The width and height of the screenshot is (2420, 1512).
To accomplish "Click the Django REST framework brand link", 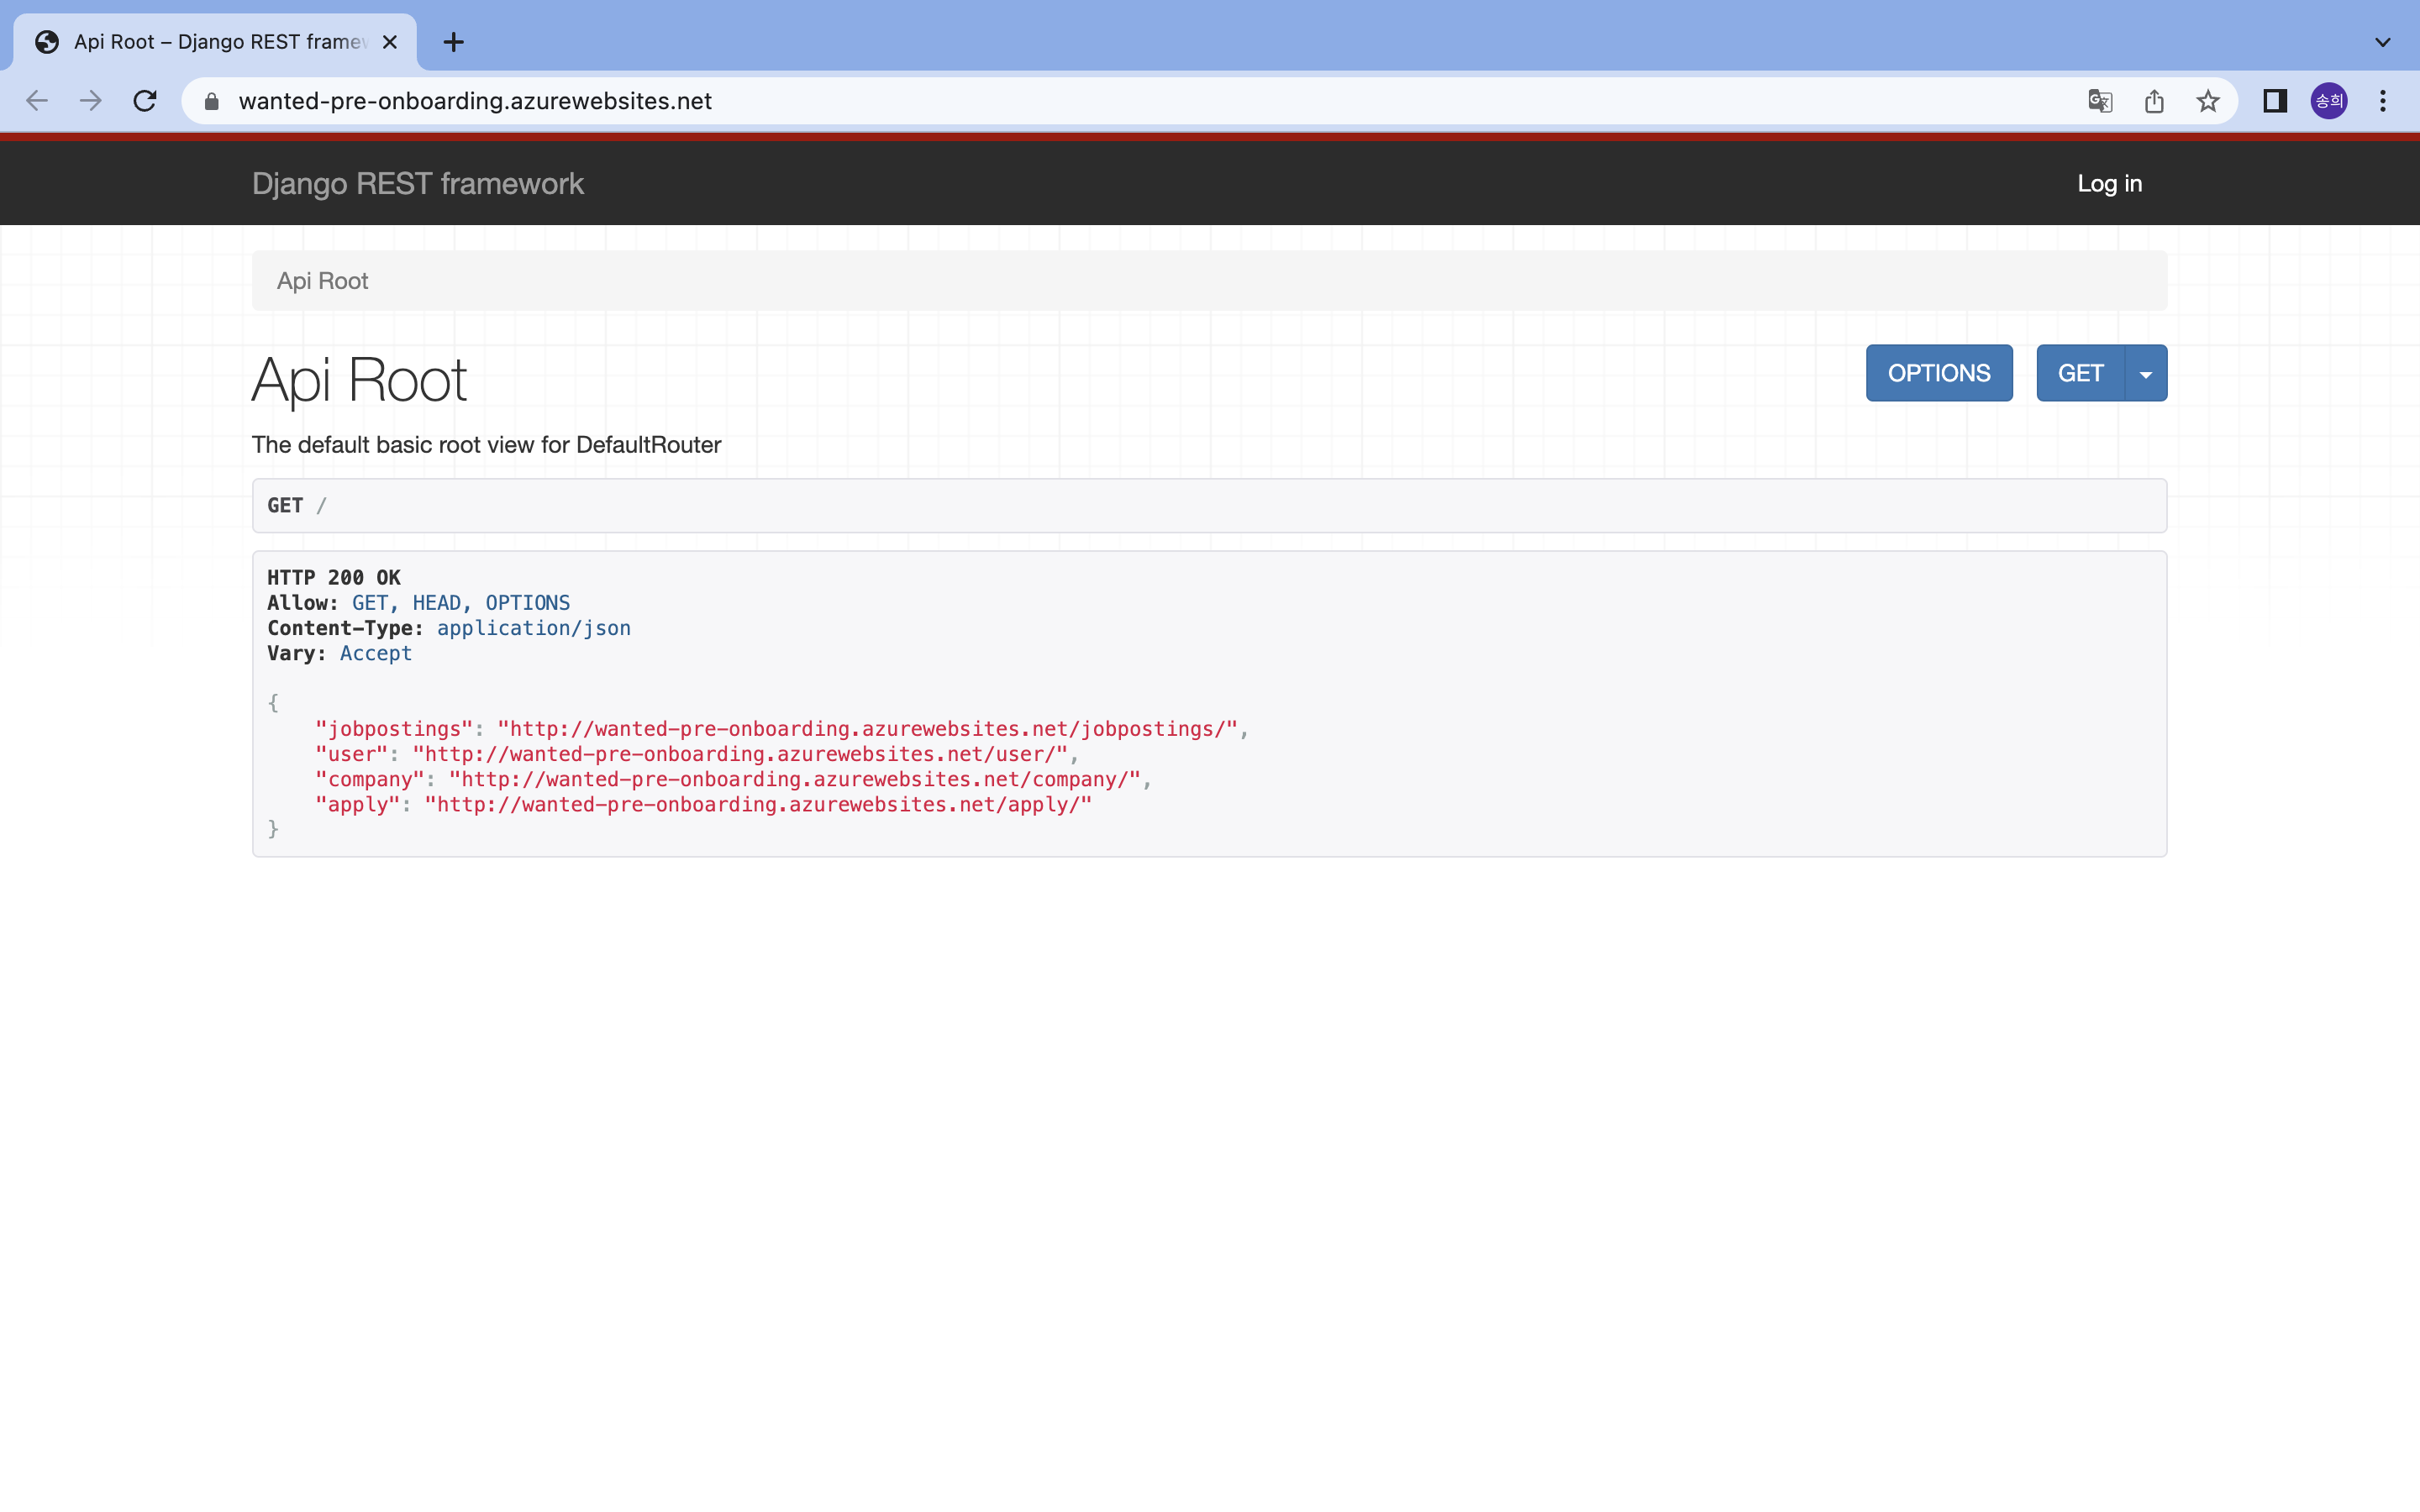I will pyautogui.click(x=417, y=183).
